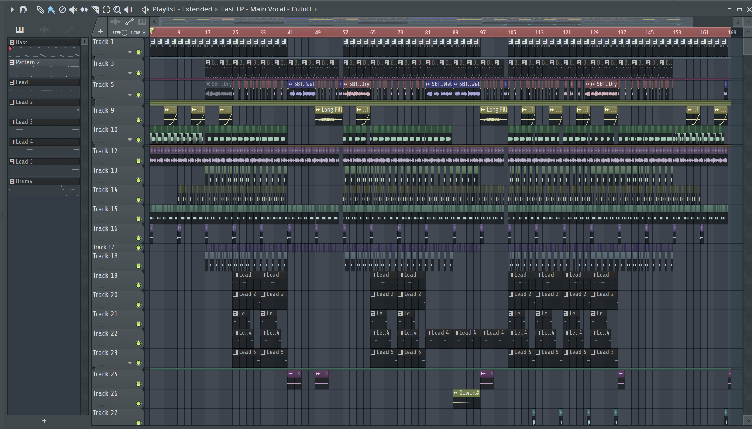Viewport: 752px width, 429px height.
Task: Show patterns with the piano icon in picker
Action: point(20,30)
